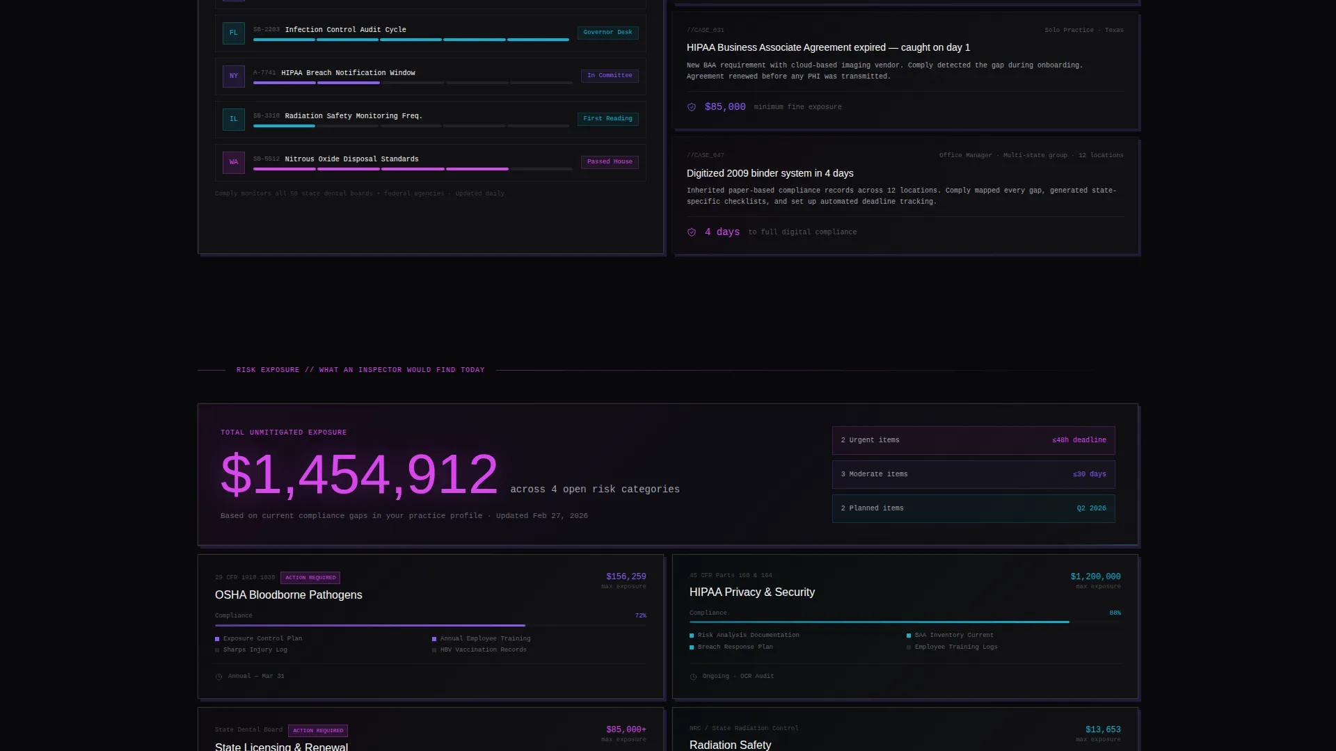Image resolution: width=1336 pixels, height=751 pixels.
Task: Click the $1,454,912 total exposure figure
Action: (359, 475)
